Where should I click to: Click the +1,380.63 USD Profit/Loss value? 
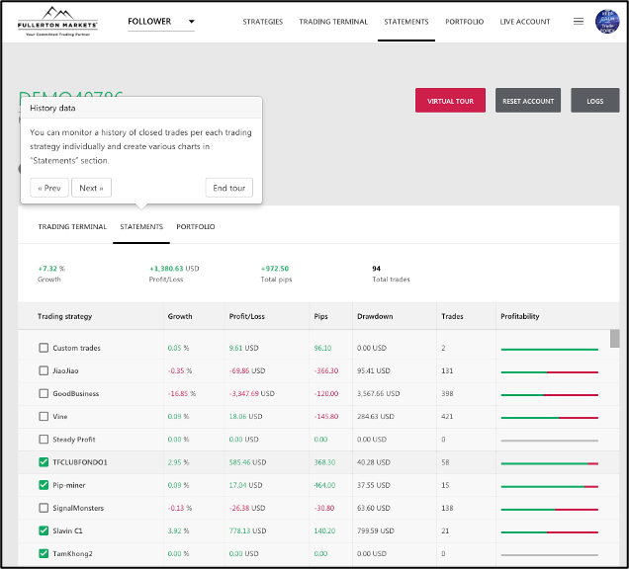[x=174, y=269]
